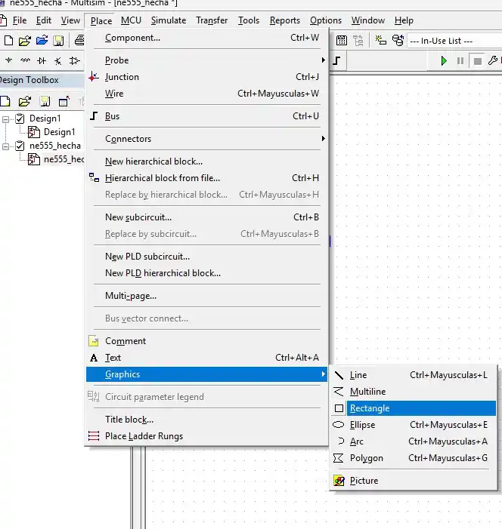The image size is (502, 529).
Task: Choose New PLD subcircuit...
Action: point(206,257)
